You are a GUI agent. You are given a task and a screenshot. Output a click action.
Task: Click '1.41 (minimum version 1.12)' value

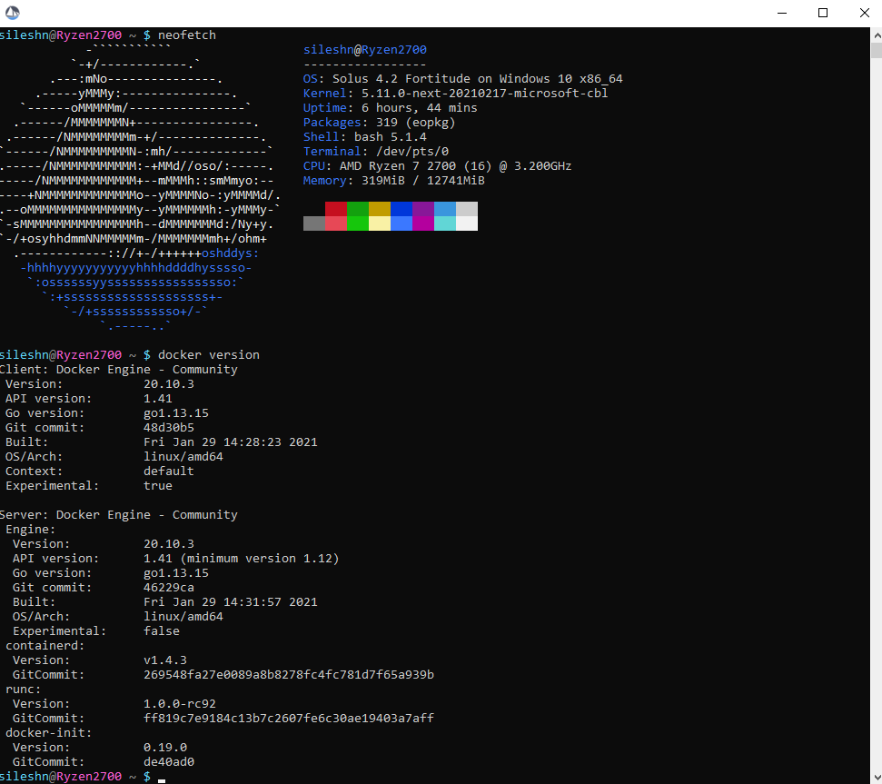coord(242,559)
